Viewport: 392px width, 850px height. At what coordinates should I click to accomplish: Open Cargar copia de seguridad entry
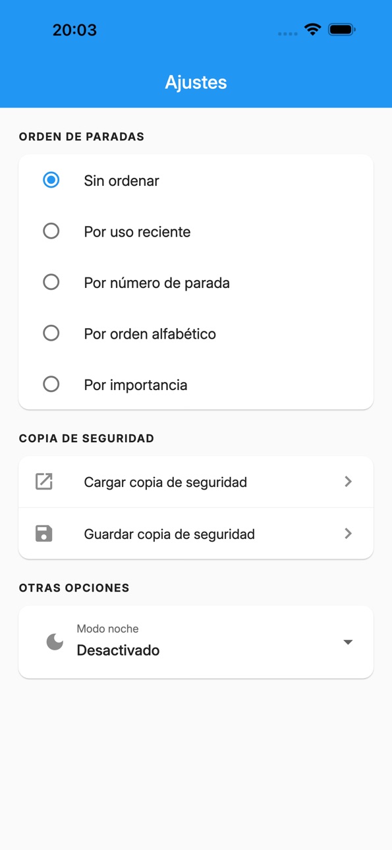click(196, 482)
